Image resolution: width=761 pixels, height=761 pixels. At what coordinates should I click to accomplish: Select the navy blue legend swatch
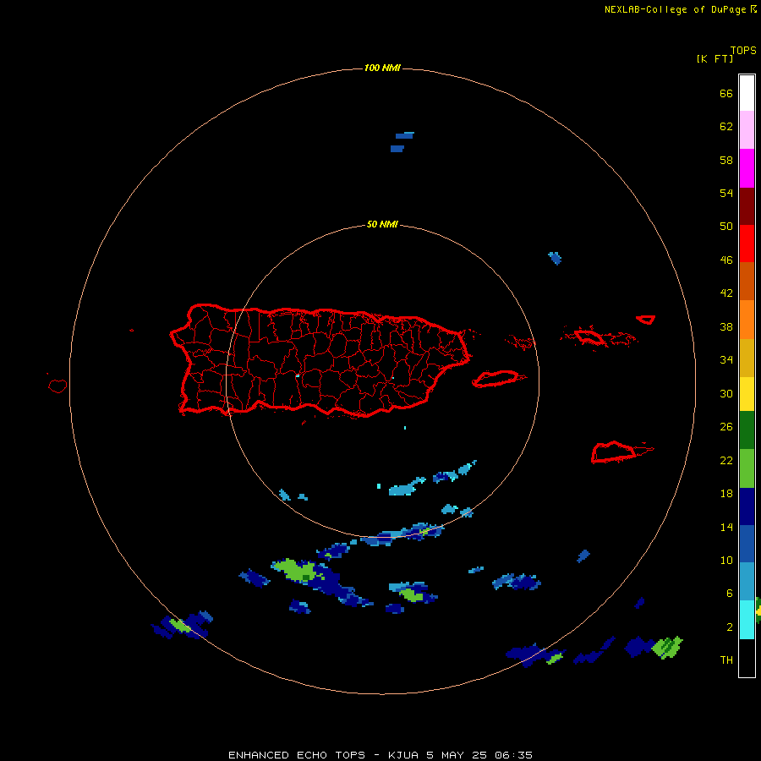pos(747,506)
